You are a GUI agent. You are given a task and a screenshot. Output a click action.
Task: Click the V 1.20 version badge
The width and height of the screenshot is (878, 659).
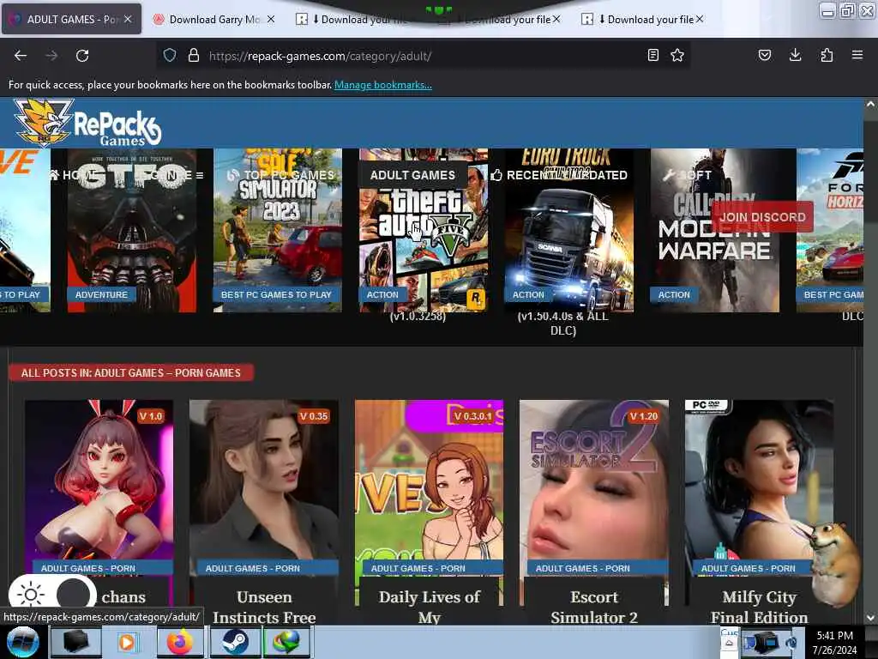click(643, 416)
